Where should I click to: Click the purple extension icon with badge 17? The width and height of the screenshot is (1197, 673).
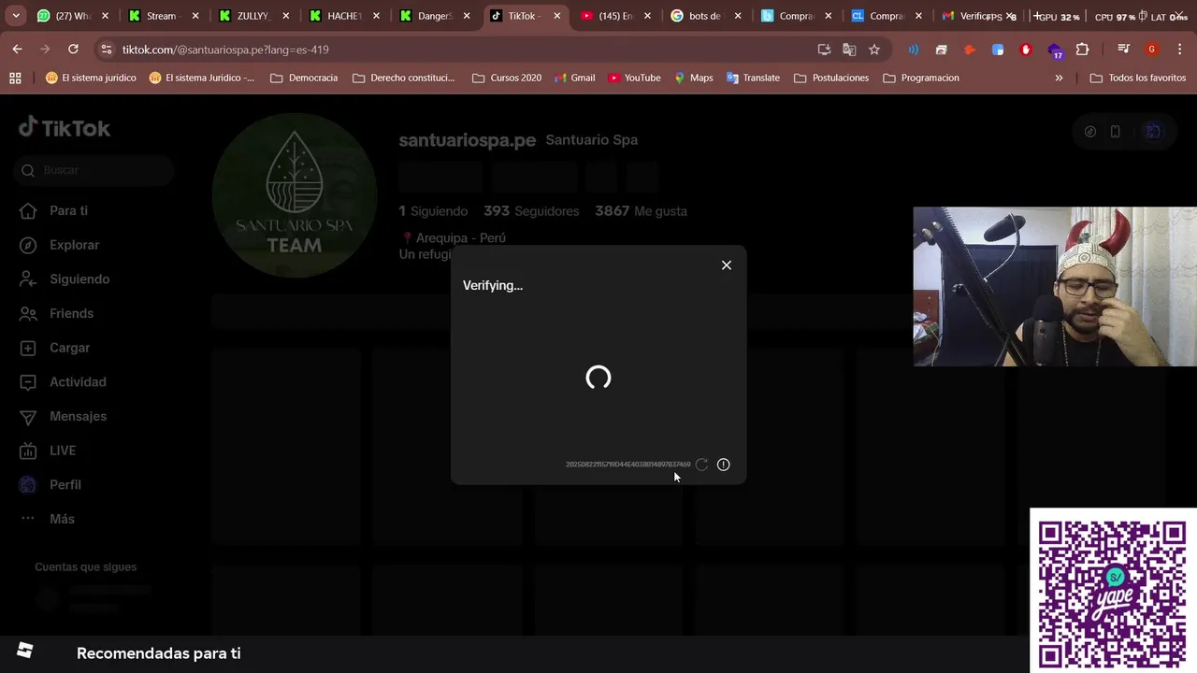click(x=1055, y=50)
